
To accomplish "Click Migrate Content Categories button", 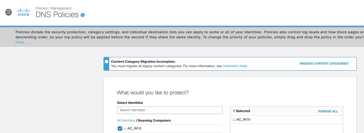I will [x=324, y=64].
